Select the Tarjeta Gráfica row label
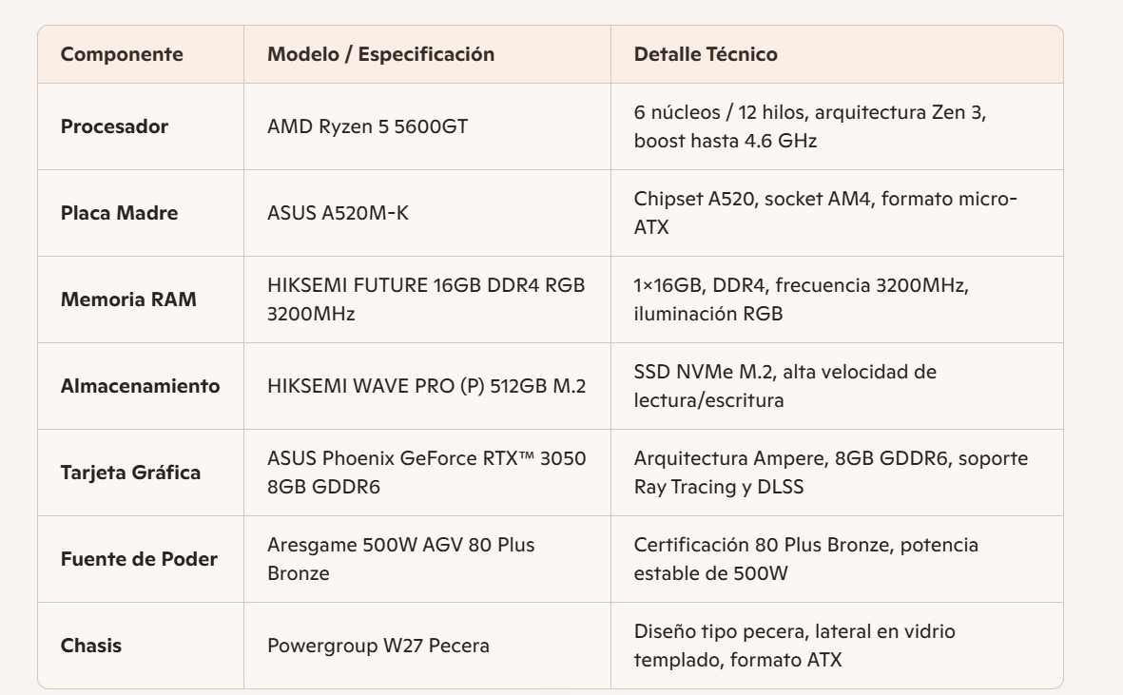Viewport: 1123px width, 695px height. (x=130, y=473)
